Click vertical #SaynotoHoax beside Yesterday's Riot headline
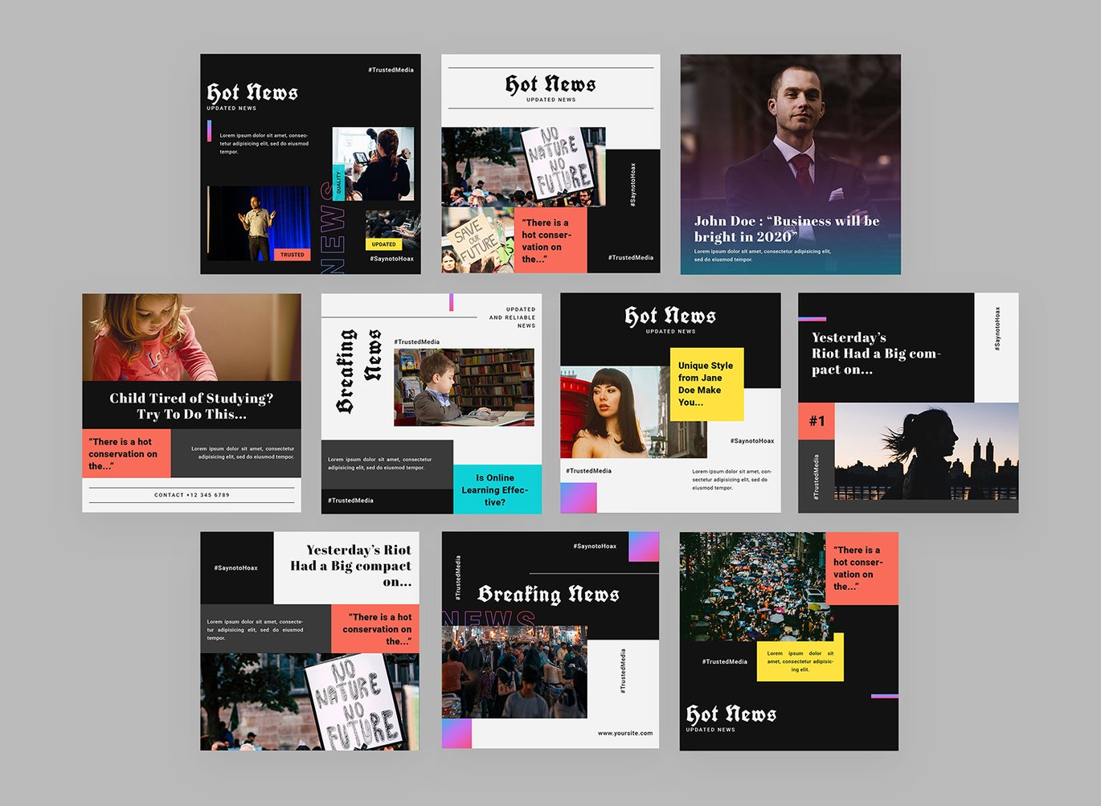 pyautogui.click(x=997, y=328)
